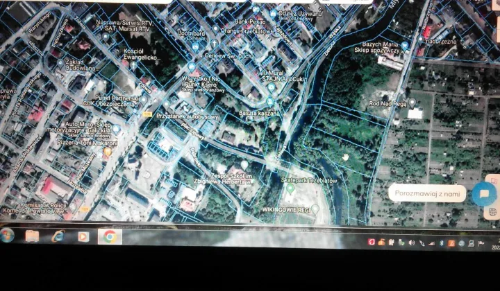Image resolution: width=500 pixels, height=291 pixels.
Task: Click the 'Porozmawiaj z nami' button
Action: pyautogui.click(x=427, y=193)
